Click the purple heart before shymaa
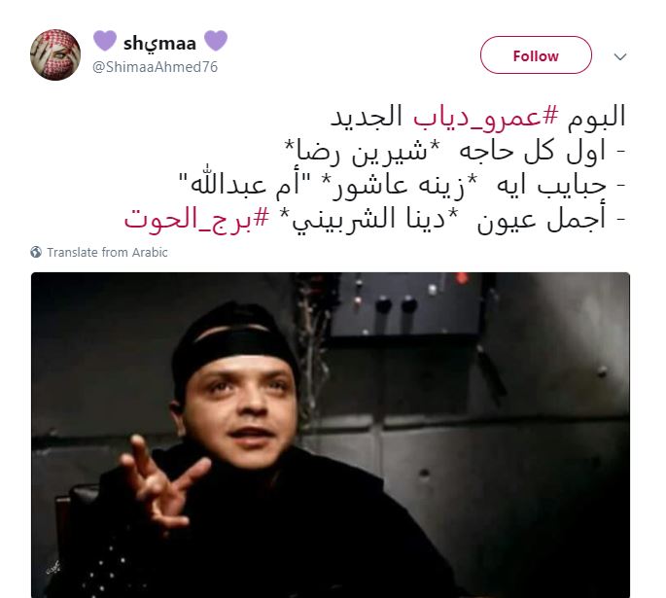Image resolution: width=666 pixels, height=598 pixels. coord(104,41)
